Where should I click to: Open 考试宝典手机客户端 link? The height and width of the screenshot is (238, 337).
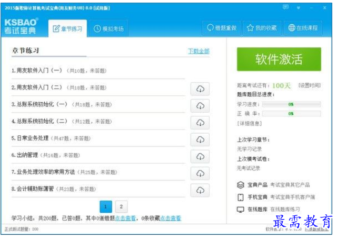(293, 197)
